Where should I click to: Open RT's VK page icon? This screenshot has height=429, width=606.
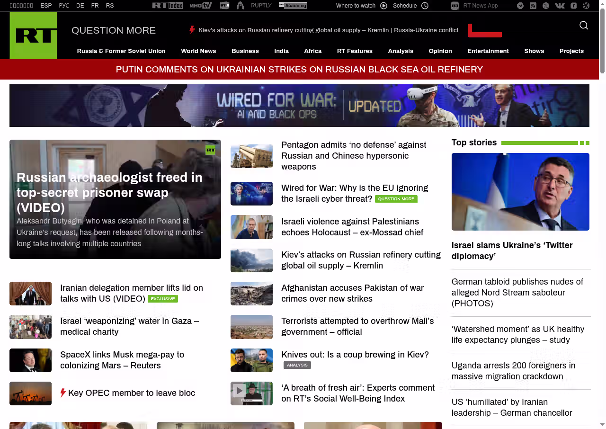pyautogui.click(x=560, y=6)
